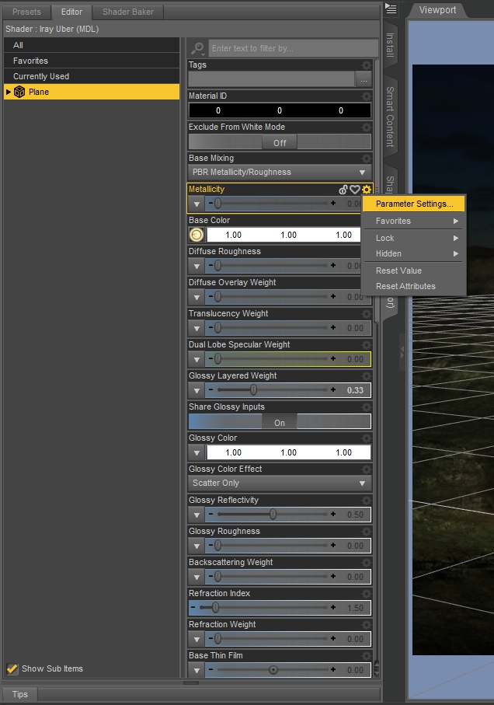Click the Metallicity gear settings icon
This screenshot has width=494, height=705.
(x=367, y=190)
